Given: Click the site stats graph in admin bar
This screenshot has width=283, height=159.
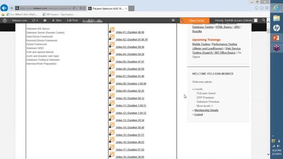Looking at the screenshot, I should click(x=92, y=21).
